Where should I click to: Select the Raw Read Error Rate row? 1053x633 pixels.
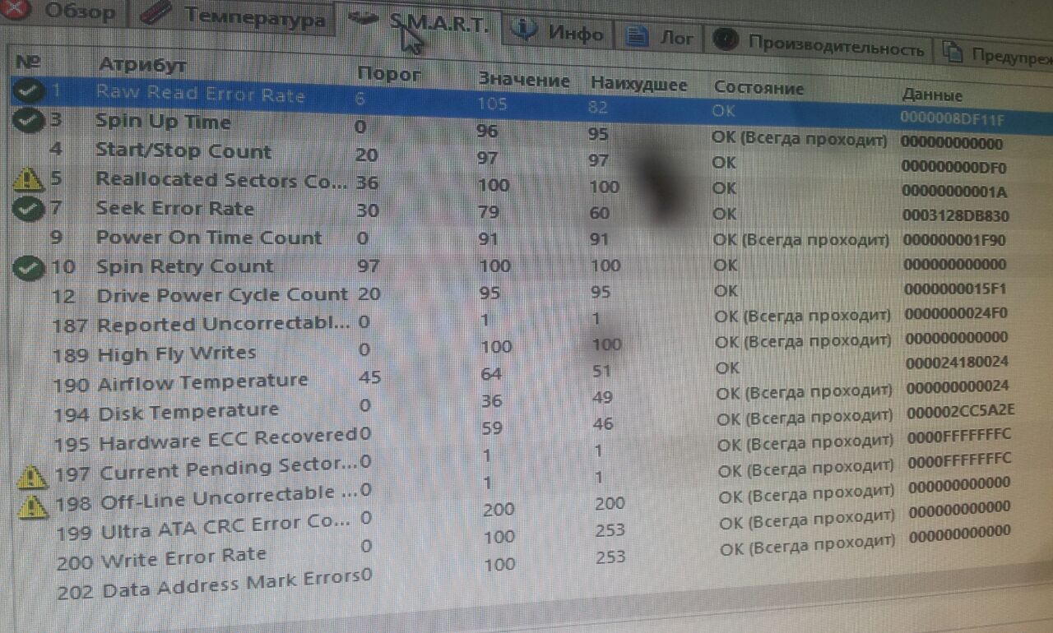coord(531,103)
